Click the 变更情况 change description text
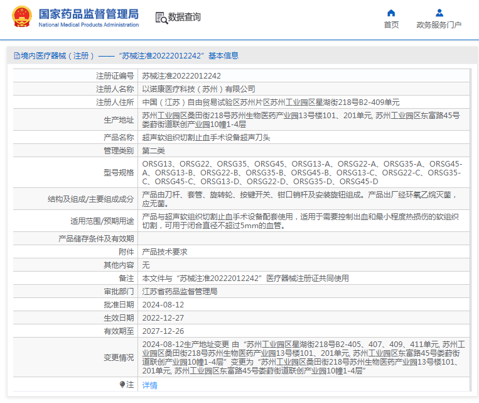This screenshot has width=479, height=403. pyautogui.click(x=304, y=357)
